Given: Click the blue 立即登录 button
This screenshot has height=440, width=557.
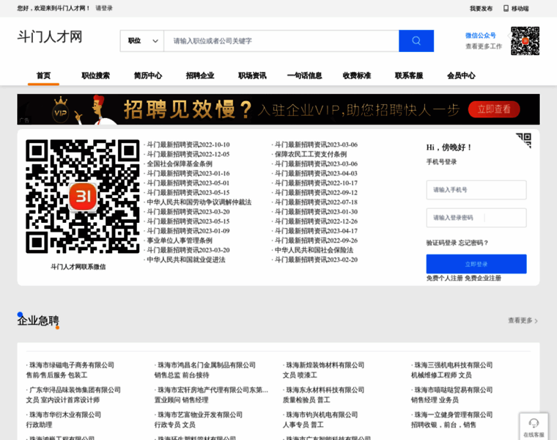Looking at the screenshot, I should pyautogui.click(x=476, y=264).
